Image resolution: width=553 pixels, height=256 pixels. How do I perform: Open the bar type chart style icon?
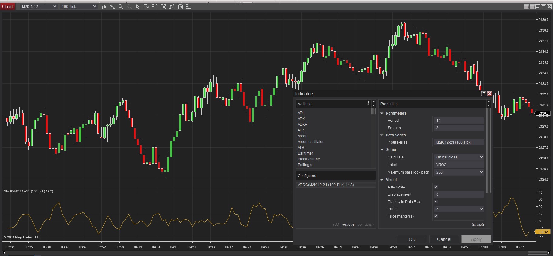[104, 7]
